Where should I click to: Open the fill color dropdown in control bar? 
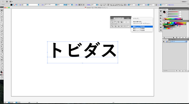click(x=13, y=5)
